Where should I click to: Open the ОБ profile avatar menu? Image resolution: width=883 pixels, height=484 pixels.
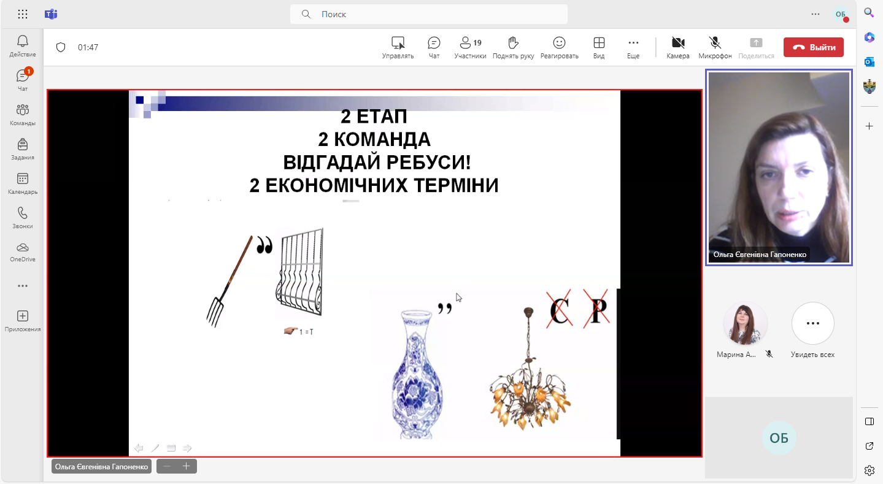tap(840, 14)
